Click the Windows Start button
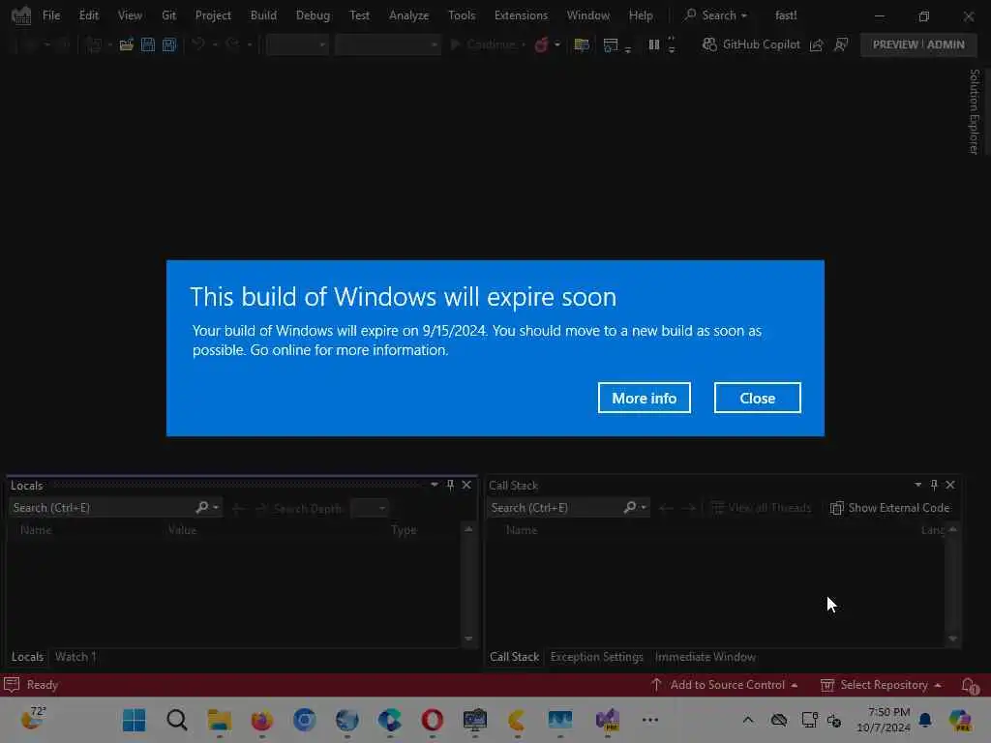 [134, 720]
